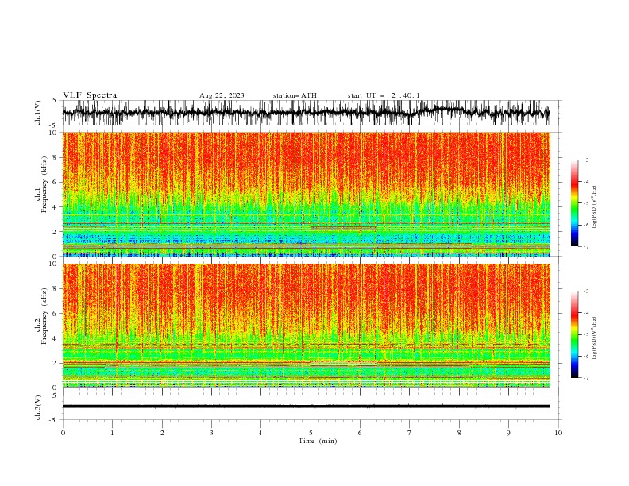
Task: Click time axis tick label "7"
Action: 410,433
